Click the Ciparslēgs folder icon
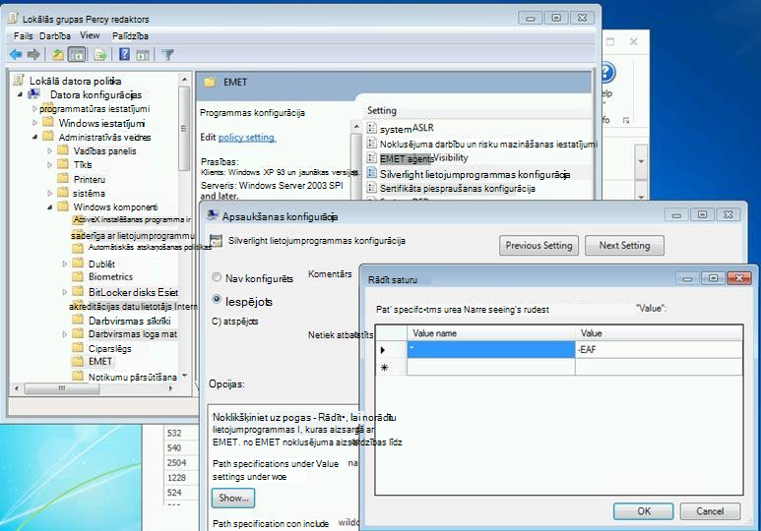Screen dimensions: 761x531 78,348
